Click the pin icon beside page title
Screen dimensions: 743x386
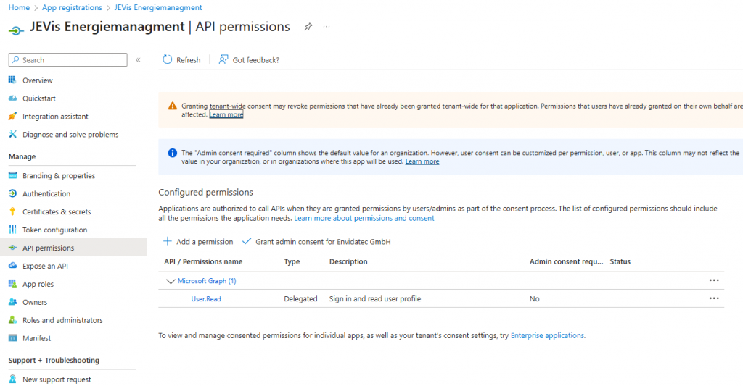click(308, 27)
